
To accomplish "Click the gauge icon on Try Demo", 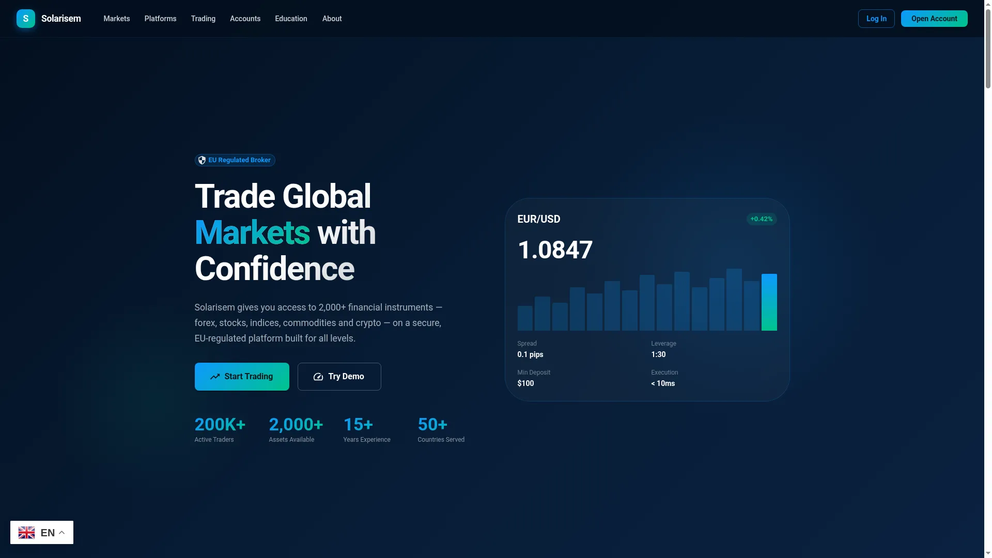I will (318, 377).
